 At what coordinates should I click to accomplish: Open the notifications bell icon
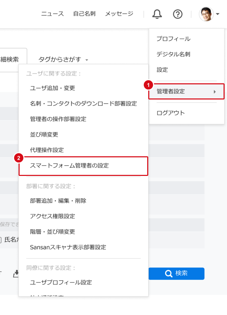(x=157, y=14)
